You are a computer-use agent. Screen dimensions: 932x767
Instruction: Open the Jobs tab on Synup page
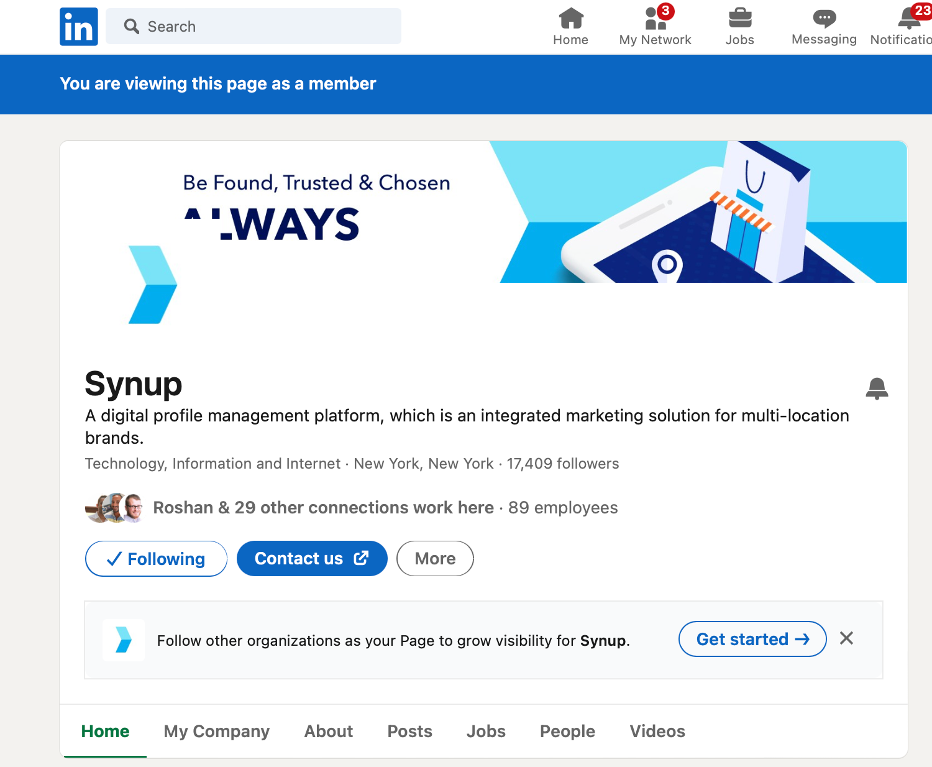point(486,731)
